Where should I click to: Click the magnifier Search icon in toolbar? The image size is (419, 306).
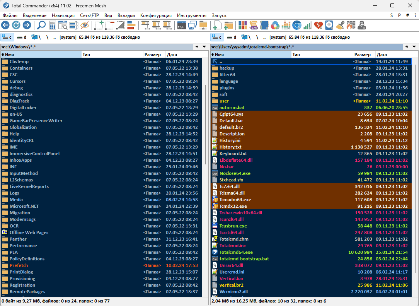point(41,26)
